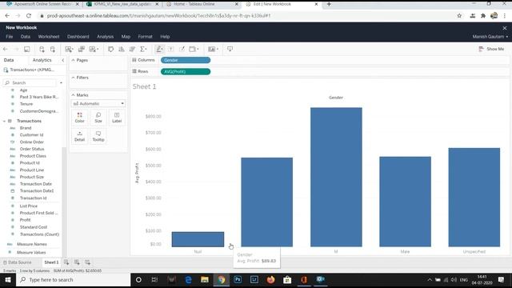This screenshot has height=288, width=512.
Task: Select the Brand field in Data pane
Action: (26, 128)
